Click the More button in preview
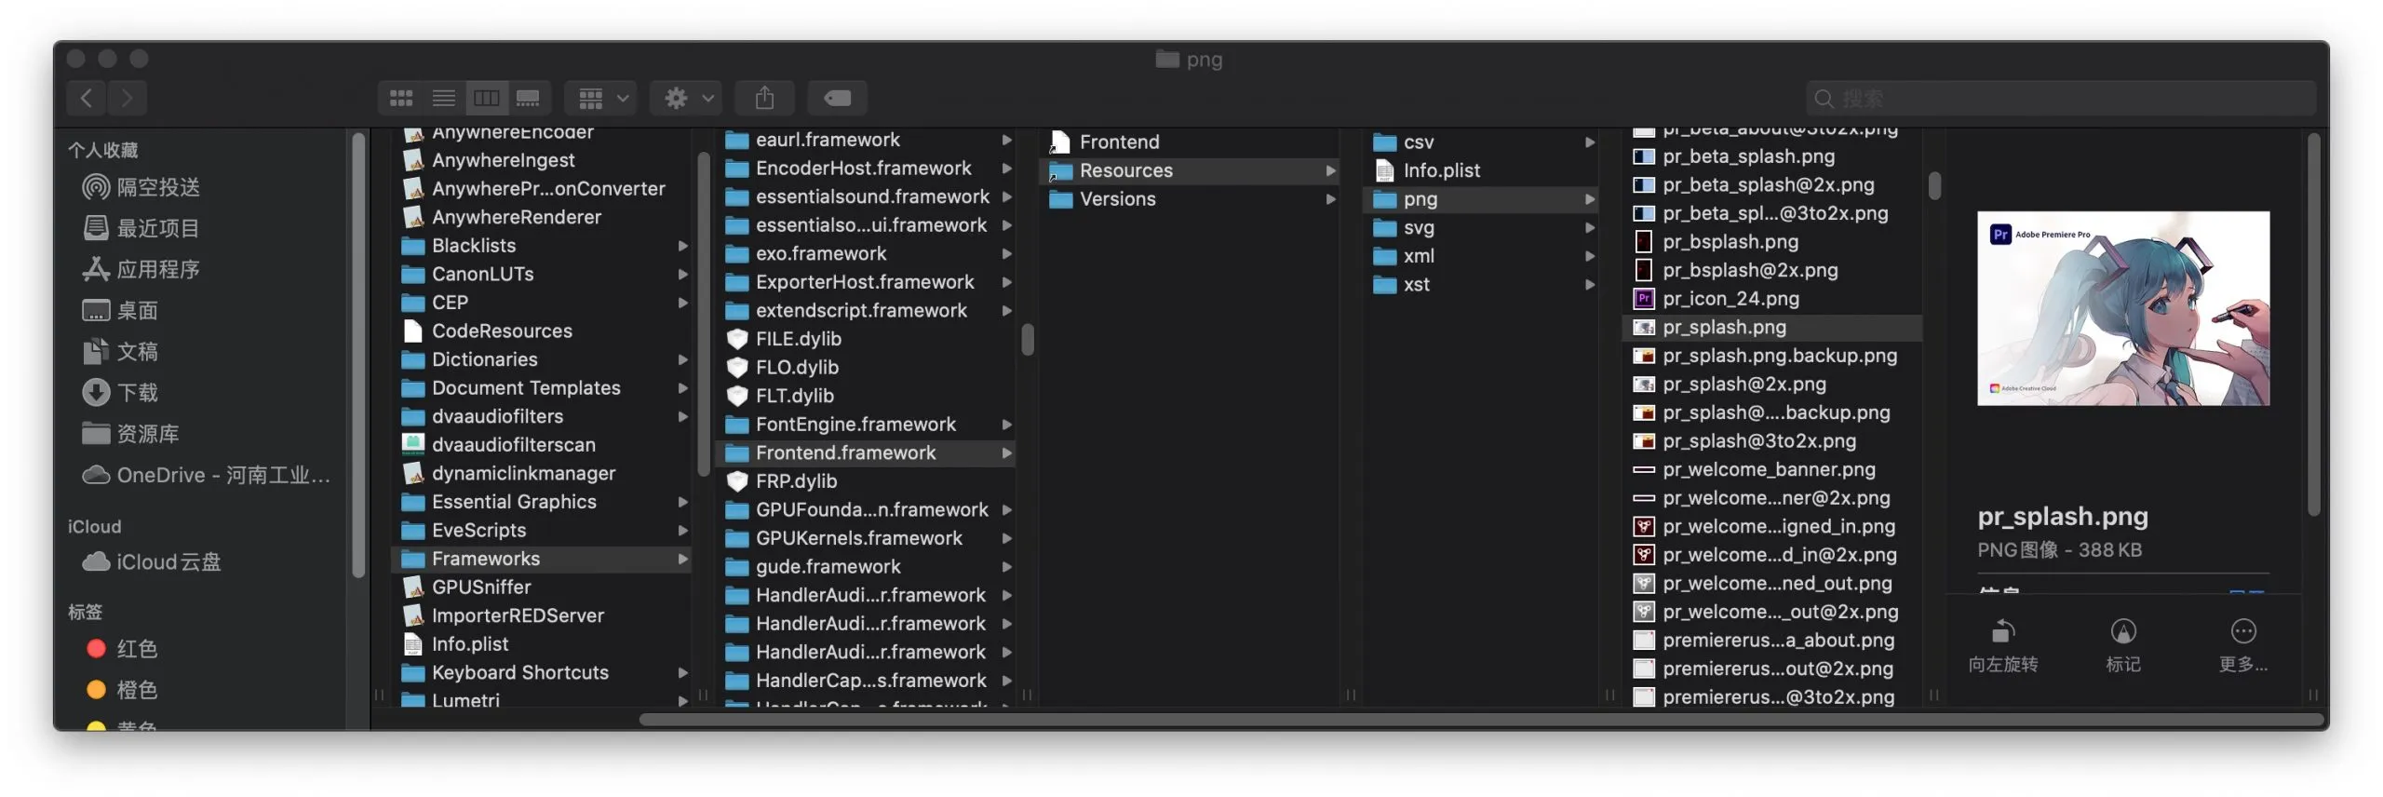 pos(2243,645)
